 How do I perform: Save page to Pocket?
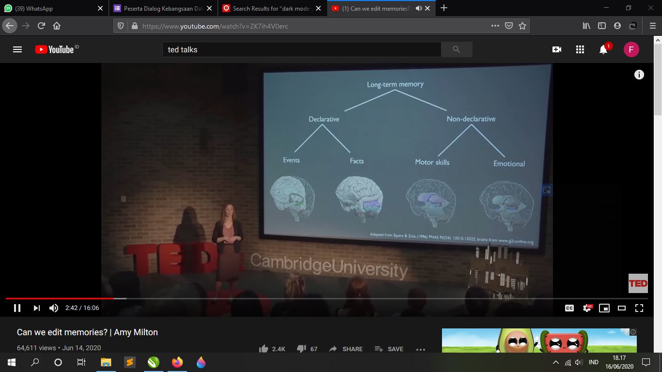pos(509,26)
